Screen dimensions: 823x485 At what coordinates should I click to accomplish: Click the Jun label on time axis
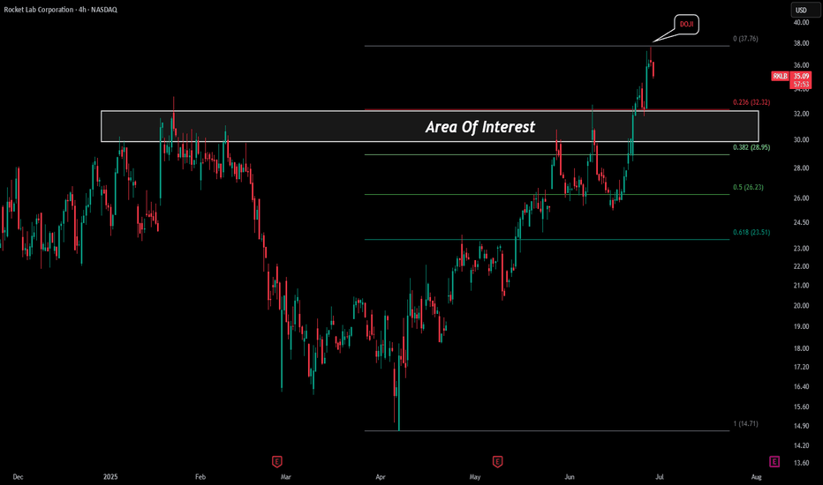(x=569, y=477)
